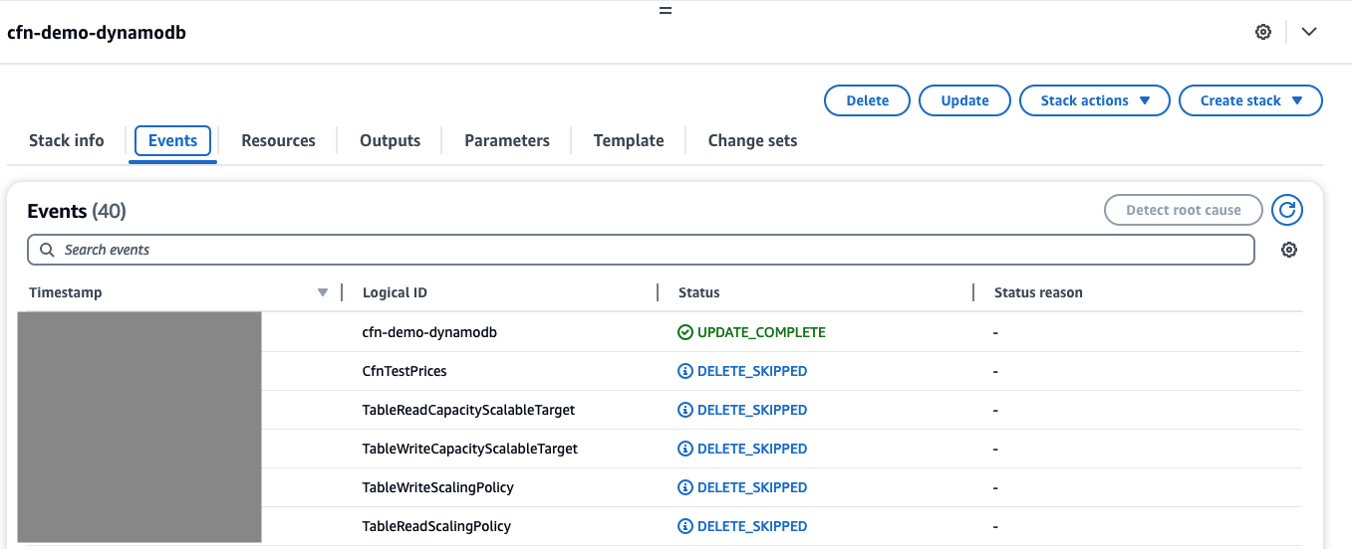Collapse stack panel using the chevron
Viewport: 1352px width, 549px height.
[1309, 32]
